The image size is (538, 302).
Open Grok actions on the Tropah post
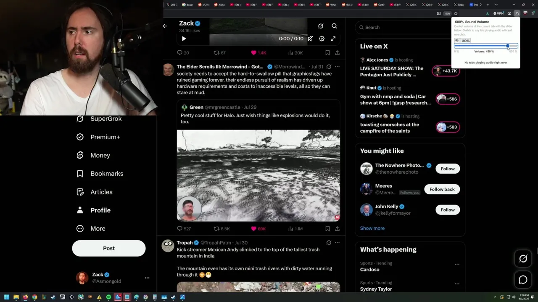(329, 242)
